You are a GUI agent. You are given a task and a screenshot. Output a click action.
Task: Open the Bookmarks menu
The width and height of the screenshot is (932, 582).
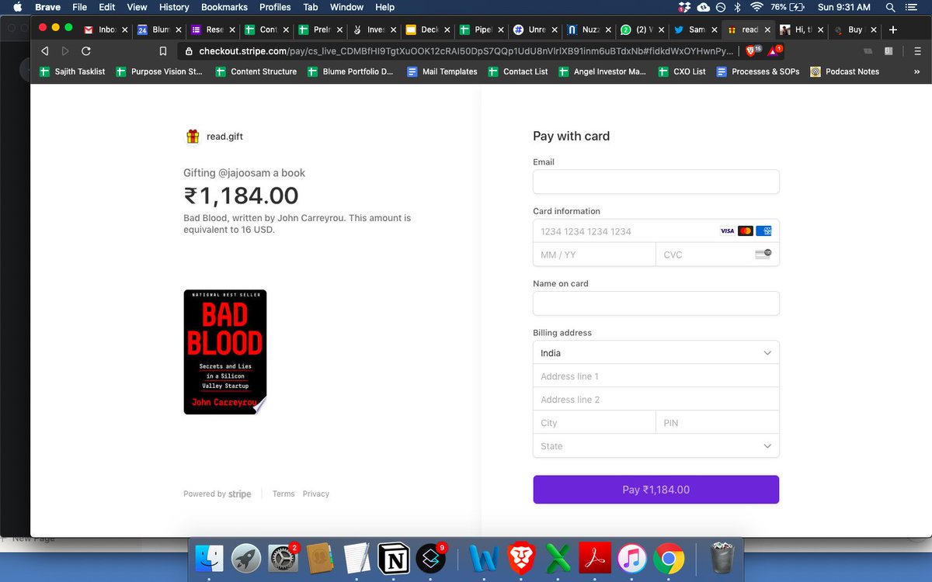(224, 7)
